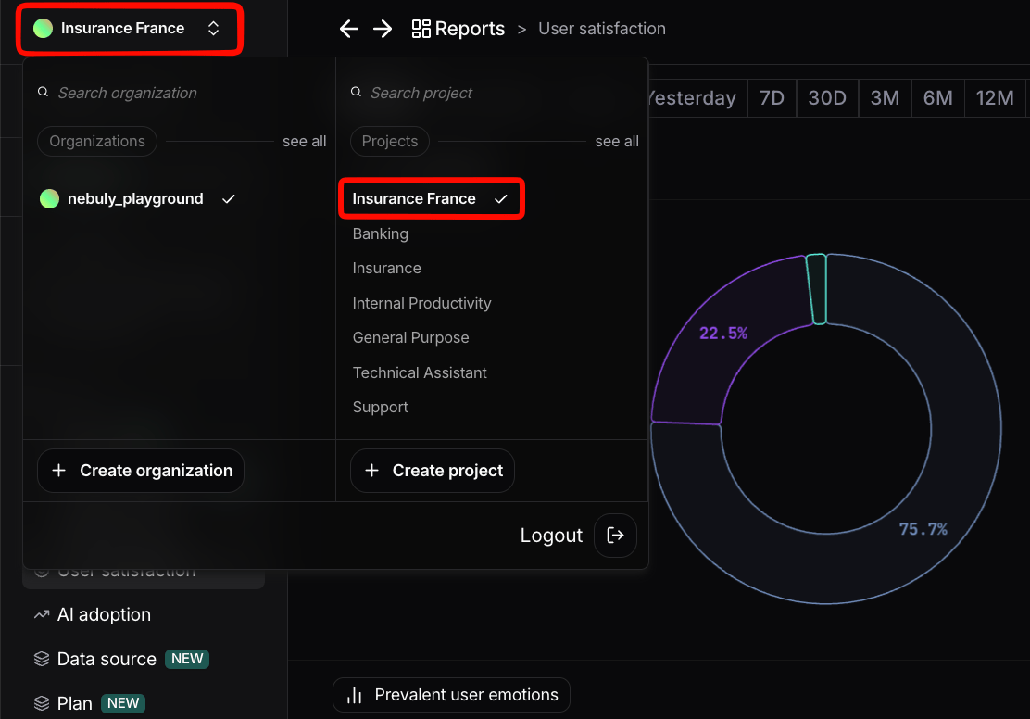Switch to the Insurance project
The image size is (1030, 719).
pyautogui.click(x=387, y=268)
